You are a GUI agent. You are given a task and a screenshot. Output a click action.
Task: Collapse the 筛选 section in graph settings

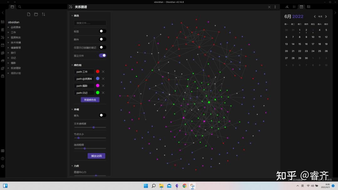coord(75,15)
